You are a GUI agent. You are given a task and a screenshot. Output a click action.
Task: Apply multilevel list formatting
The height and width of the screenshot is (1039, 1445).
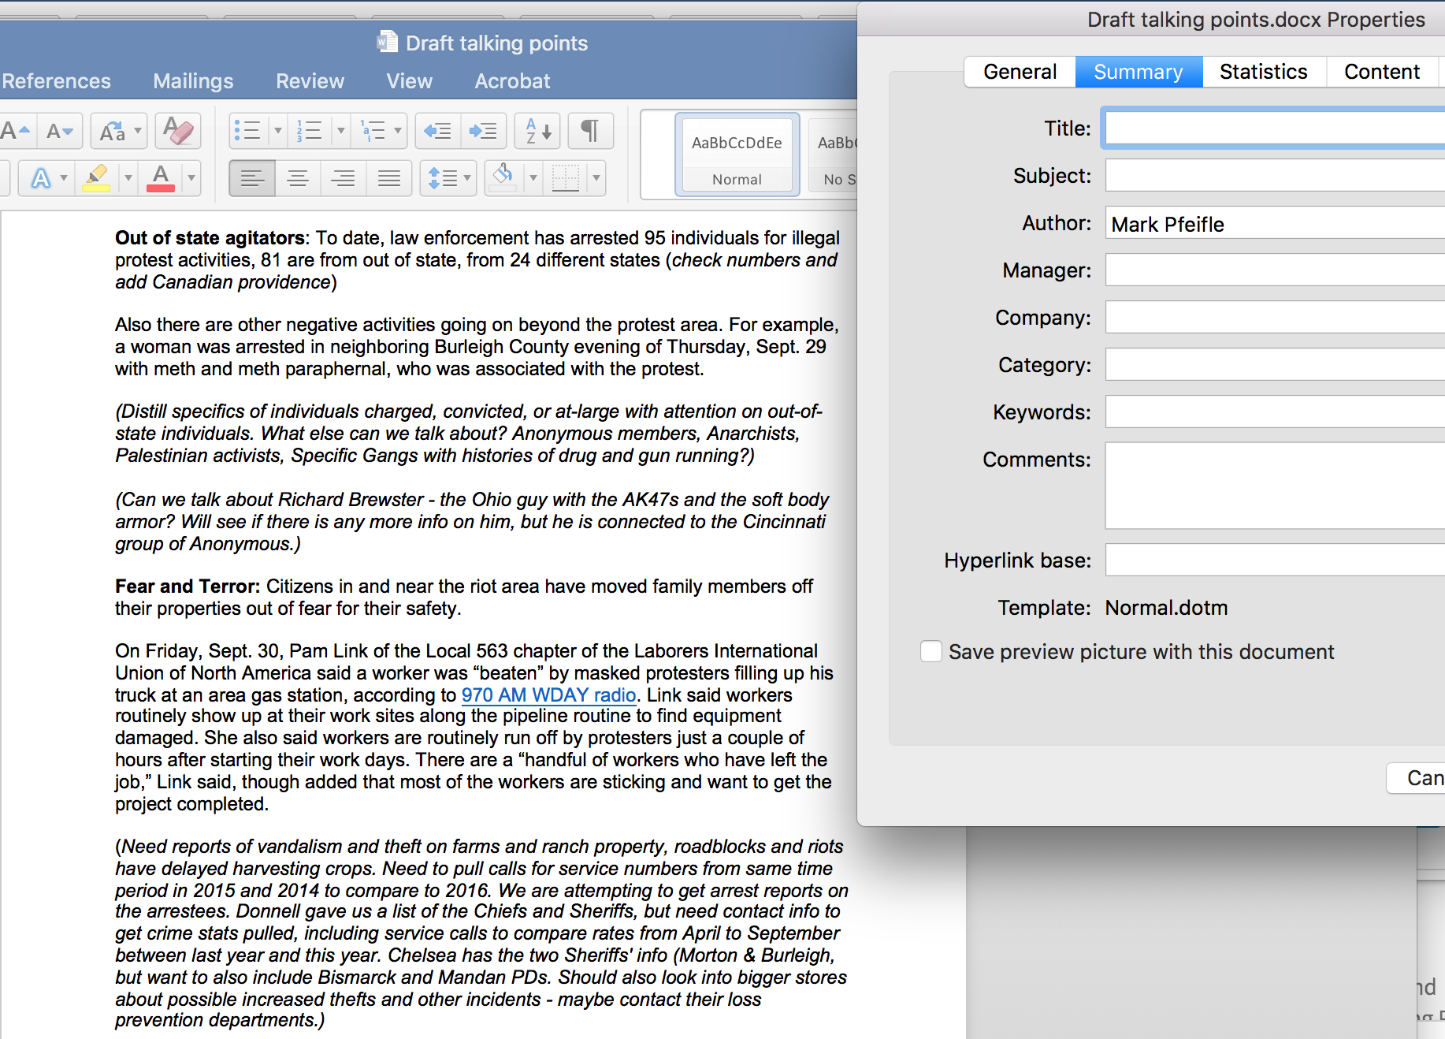pyautogui.click(x=373, y=131)
